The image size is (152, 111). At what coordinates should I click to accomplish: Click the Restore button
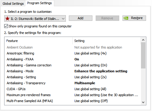pos(134,18)
